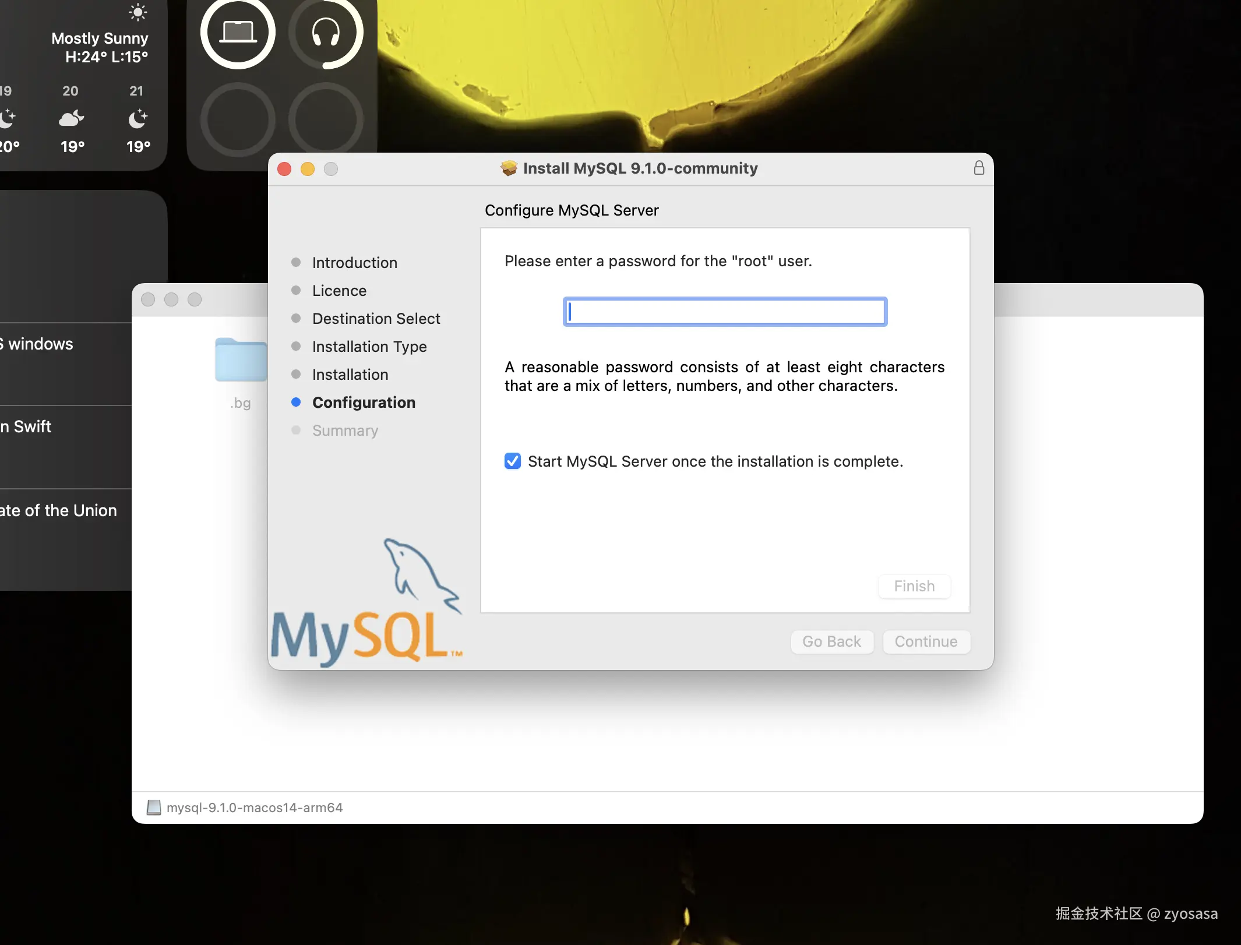Screen dimensions: 1241x945
Task: Uncheck Start MySQL Server after installation checkbox
Action: [513, 461]
